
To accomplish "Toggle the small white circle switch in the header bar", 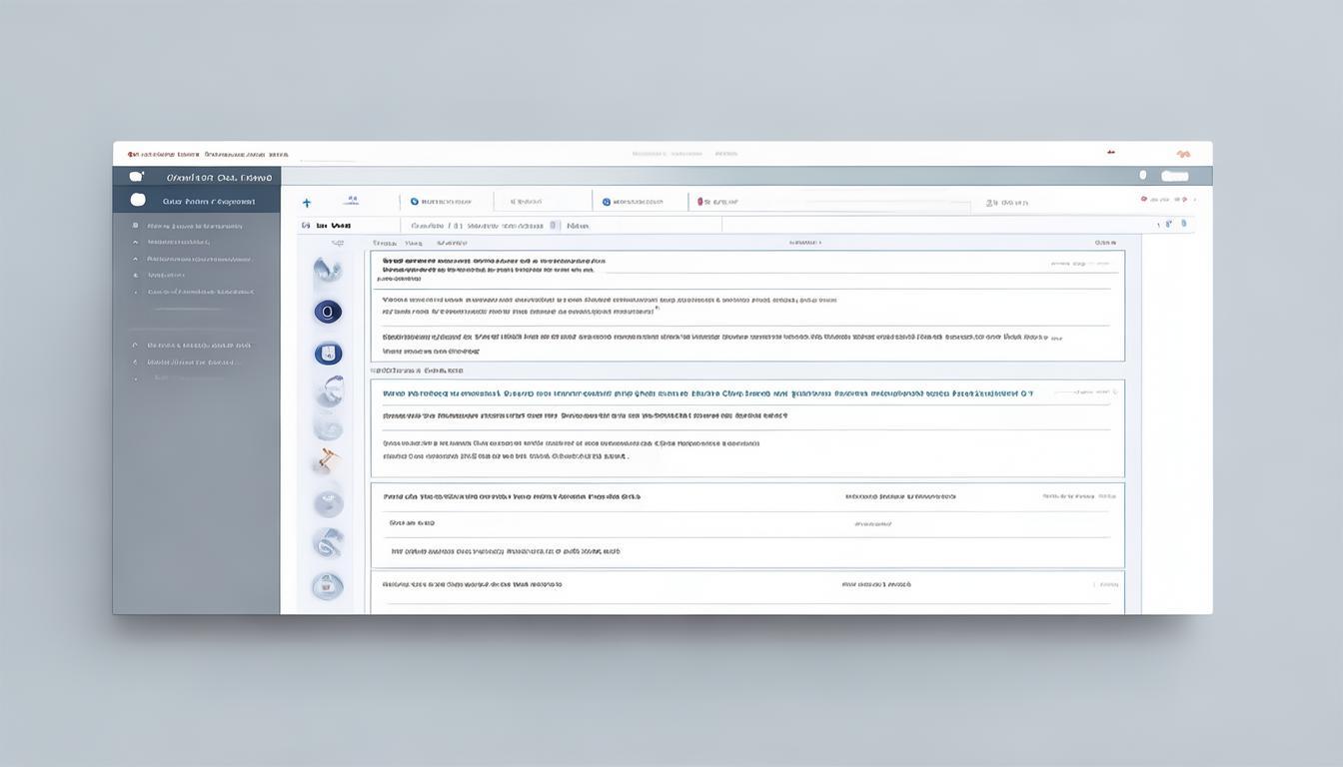I will point(1143,176).
